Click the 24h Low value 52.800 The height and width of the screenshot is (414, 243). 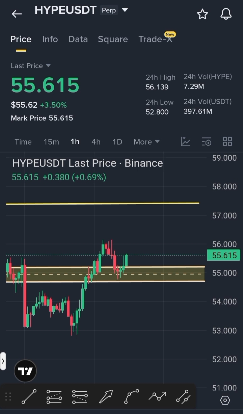[157, 112]
